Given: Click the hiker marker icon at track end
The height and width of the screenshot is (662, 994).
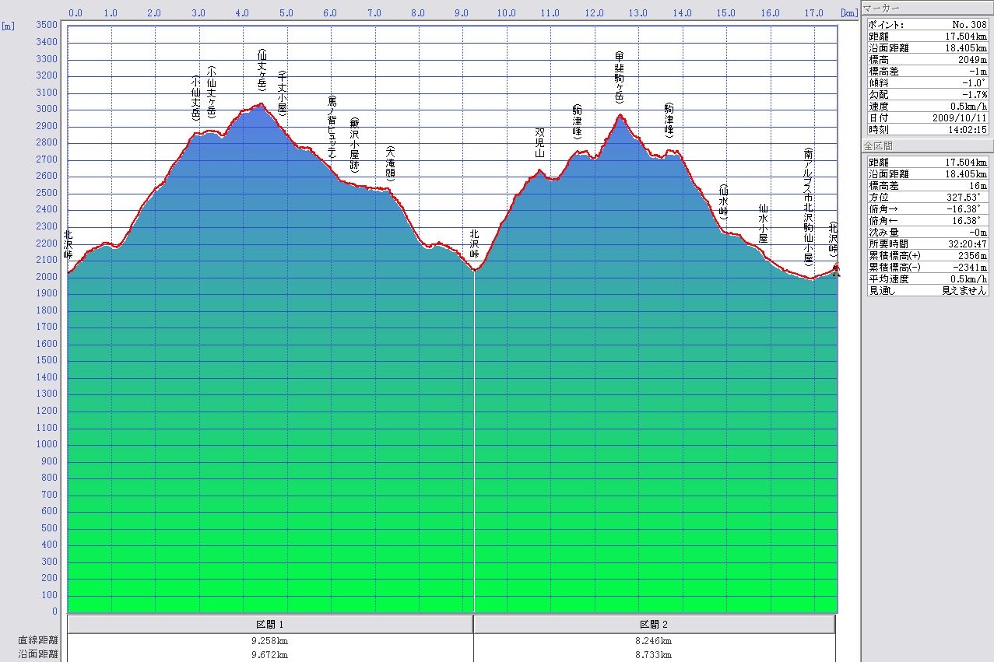Looking at the screenshot, I should tap(836, 270).
